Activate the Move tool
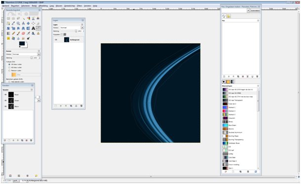 coord(28,23)
